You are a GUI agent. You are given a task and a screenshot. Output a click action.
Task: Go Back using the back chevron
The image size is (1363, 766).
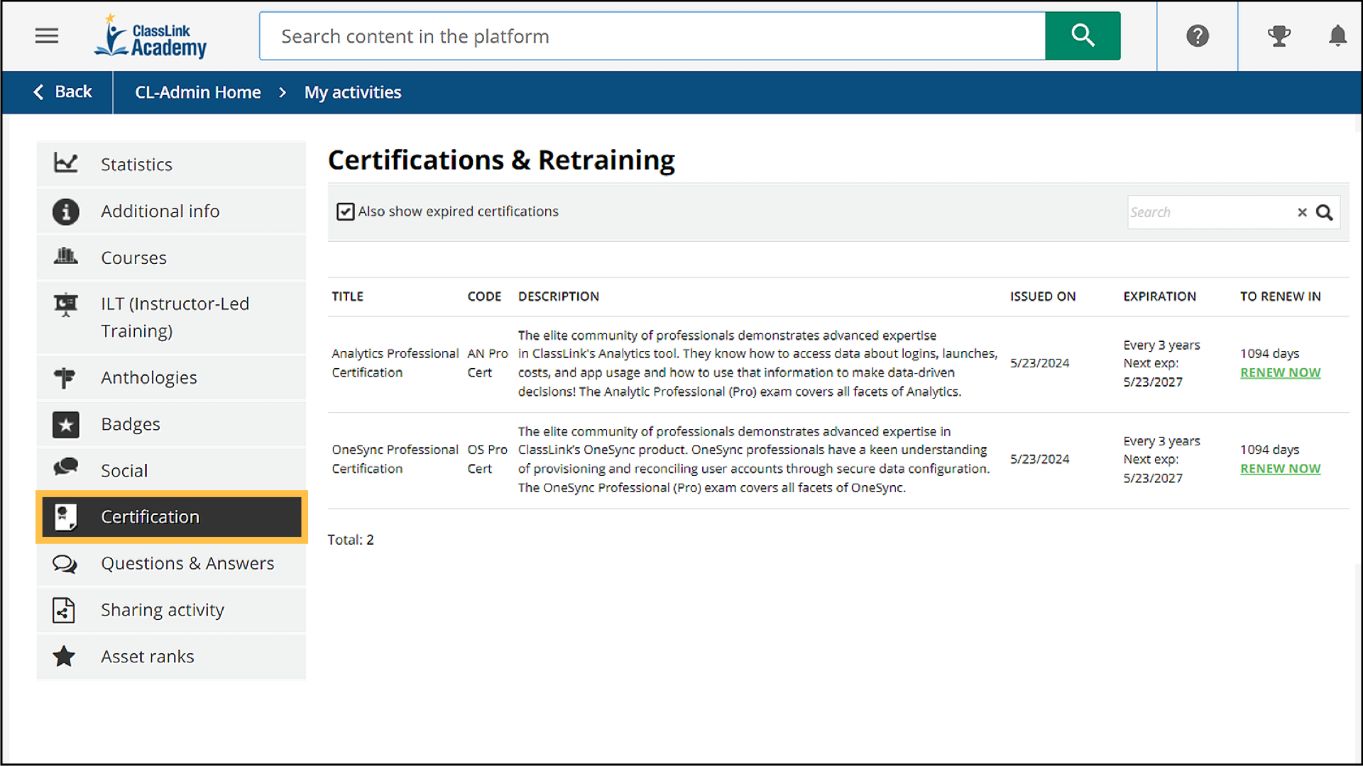62,92
